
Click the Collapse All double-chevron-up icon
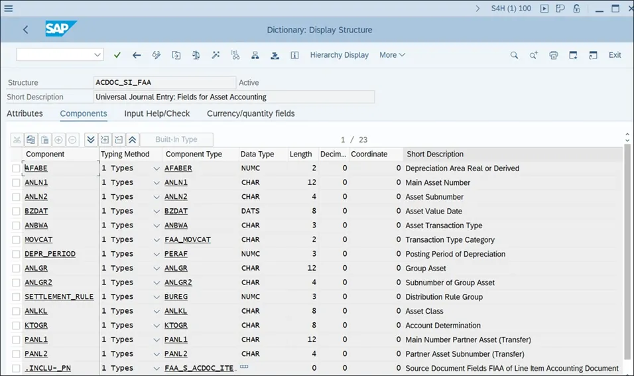(132, 140)
